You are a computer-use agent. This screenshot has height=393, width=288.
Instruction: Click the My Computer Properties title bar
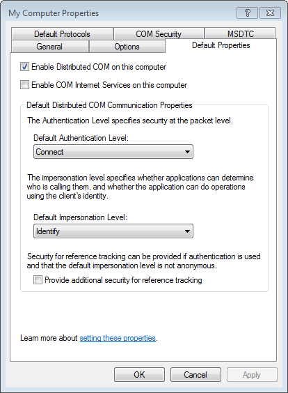pos(120,13)
